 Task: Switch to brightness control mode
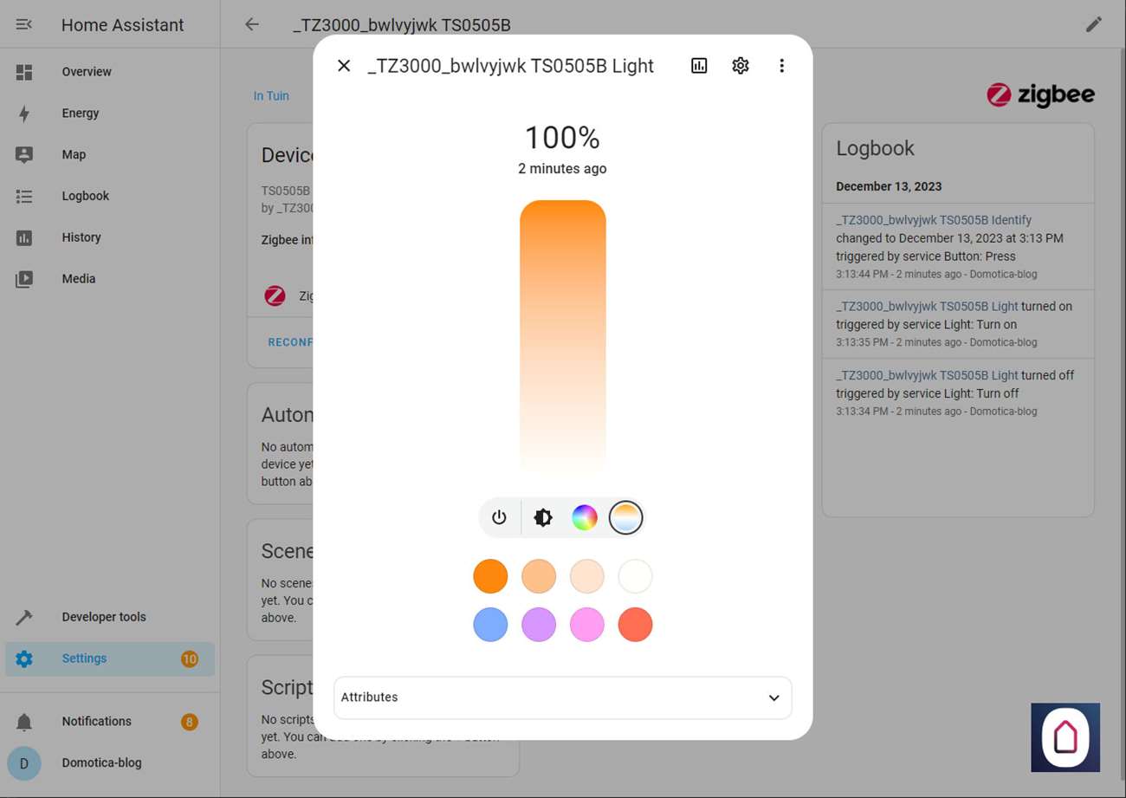tap(543, 518)
